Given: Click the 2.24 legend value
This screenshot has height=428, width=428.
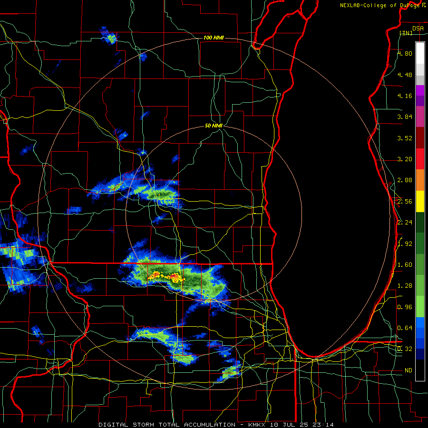Looking at the screenshot, I should pyautogui.click(x=405, y=223).
